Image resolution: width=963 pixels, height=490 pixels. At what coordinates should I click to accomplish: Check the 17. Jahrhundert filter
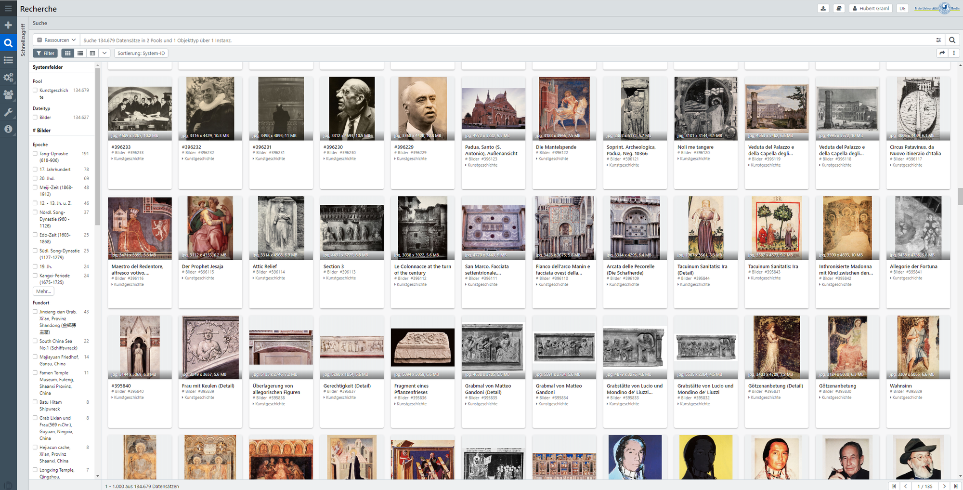click(35, 169)
